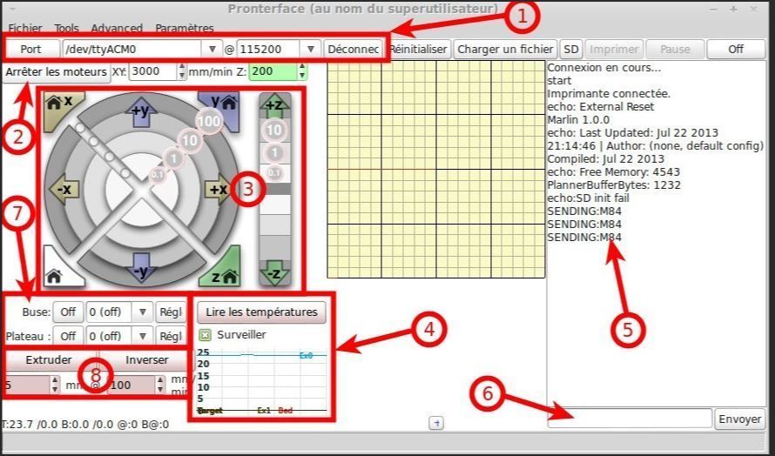Click the Plateau Régler button
The height and width of the screenshot is (456, 775).
(x=170, y=336)
